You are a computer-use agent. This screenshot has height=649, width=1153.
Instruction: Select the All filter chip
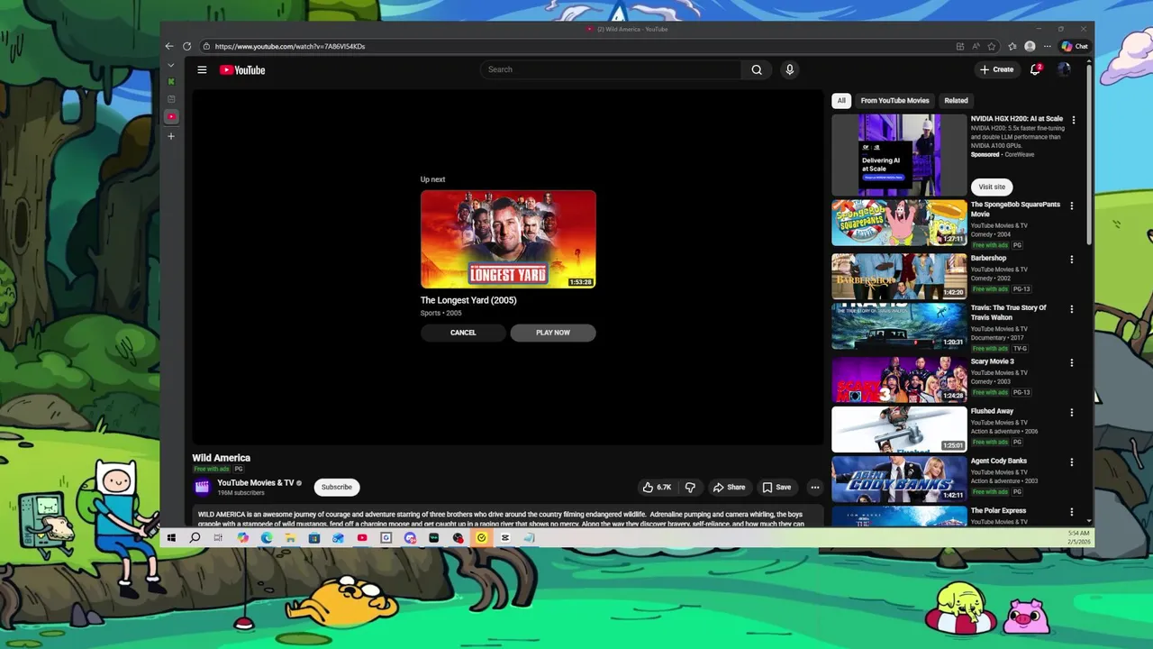[x=841, y=100]
